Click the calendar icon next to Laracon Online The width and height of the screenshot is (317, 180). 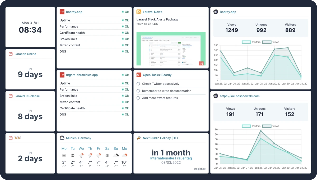(11, 54)
